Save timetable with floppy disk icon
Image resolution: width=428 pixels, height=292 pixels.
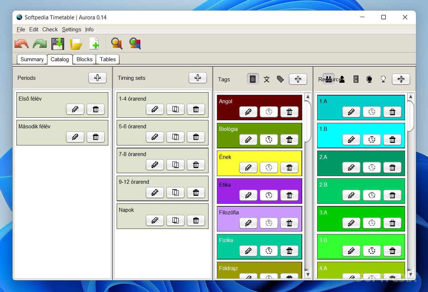click(58, 44)
